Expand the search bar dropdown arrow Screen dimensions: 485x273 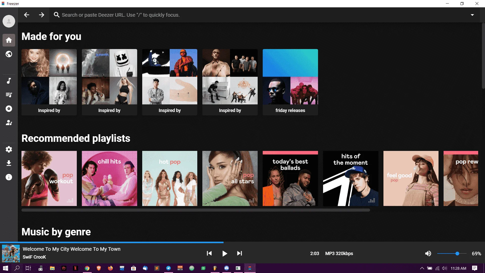(472, 15)
